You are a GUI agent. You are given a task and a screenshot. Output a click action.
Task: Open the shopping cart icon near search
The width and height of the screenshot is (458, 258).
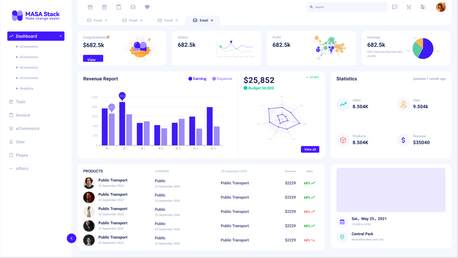pos(409,7)
